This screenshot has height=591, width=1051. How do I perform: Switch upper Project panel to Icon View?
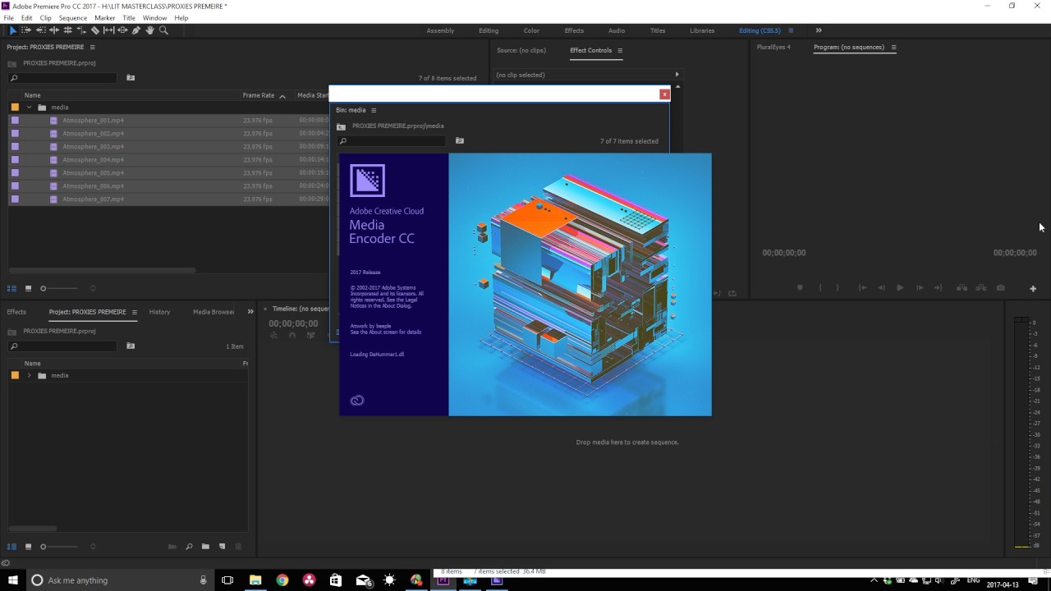point(28,288)
